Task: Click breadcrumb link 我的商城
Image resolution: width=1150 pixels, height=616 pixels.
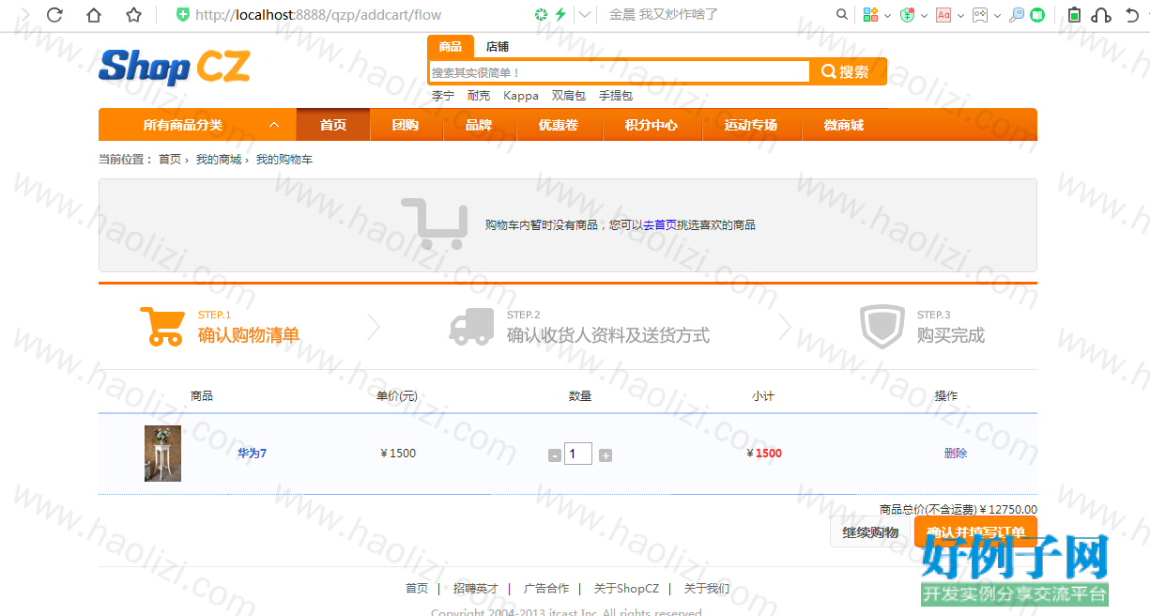Action: 219,160
